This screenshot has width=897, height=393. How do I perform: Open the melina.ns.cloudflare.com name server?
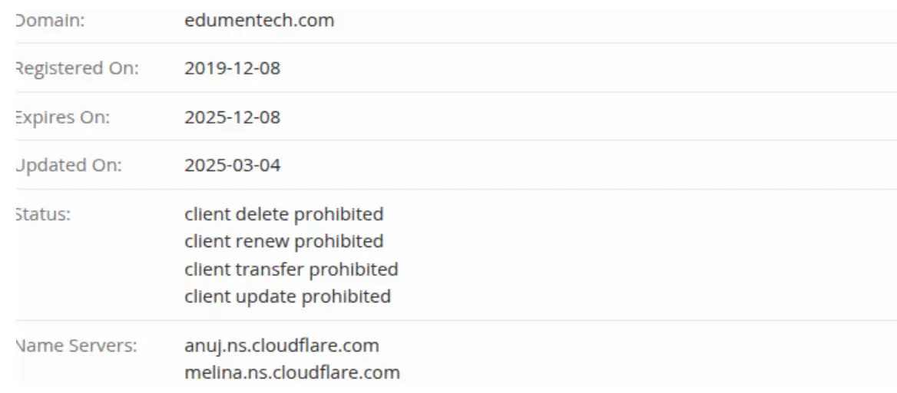point(292,373)
